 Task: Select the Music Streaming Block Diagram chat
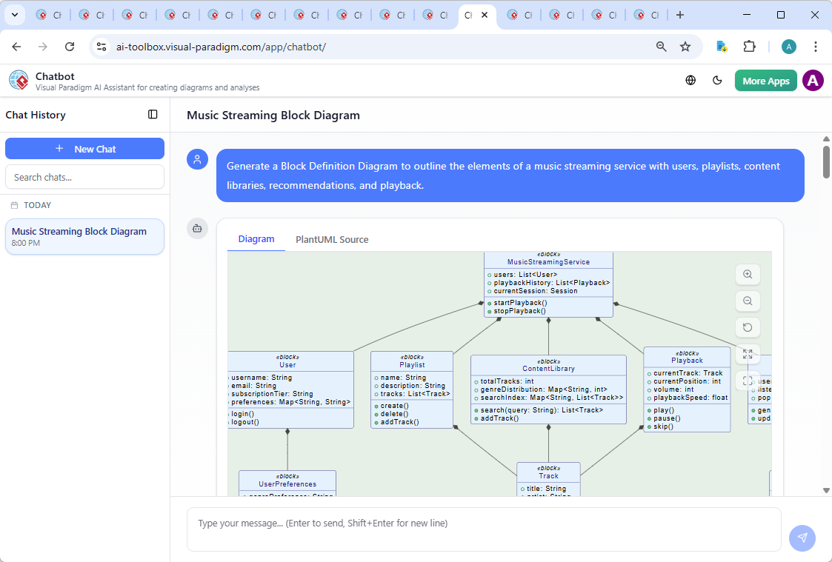point(84,236)
